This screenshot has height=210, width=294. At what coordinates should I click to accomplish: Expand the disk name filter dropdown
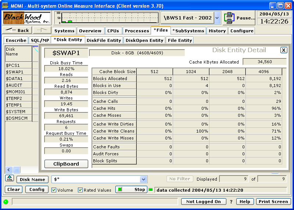pos(143,179)
